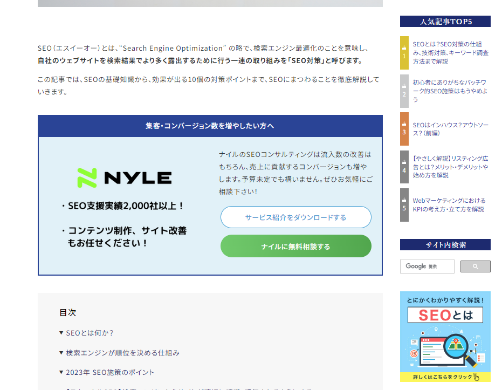This screenshot has width=502, height=390.
Task: Click paragraph 'ナイルのSEOコンサルティングは流入数の改善'
Action: pyautogui.click(x=296, y=173)
